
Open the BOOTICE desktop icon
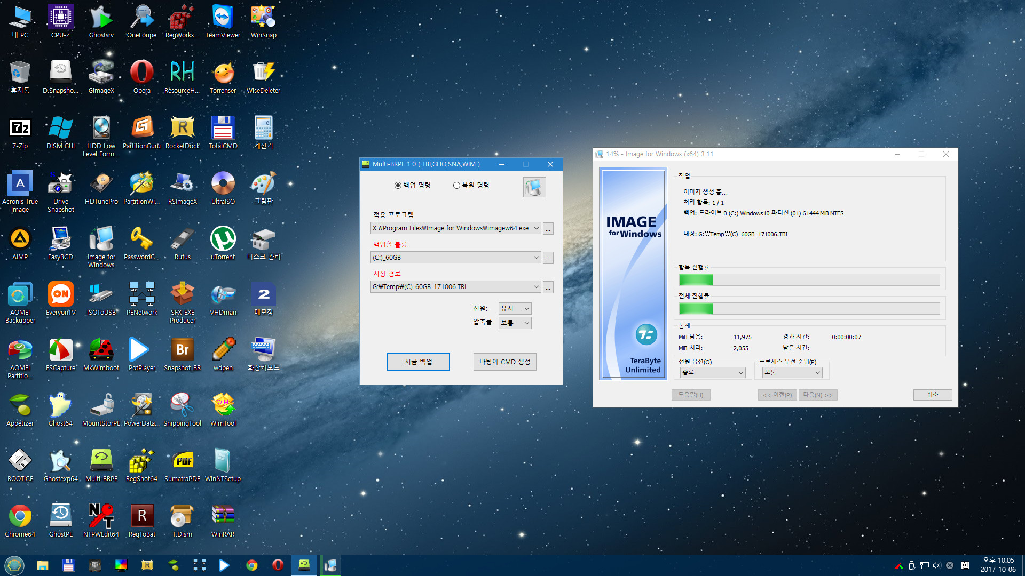click(x=20, y=465)
